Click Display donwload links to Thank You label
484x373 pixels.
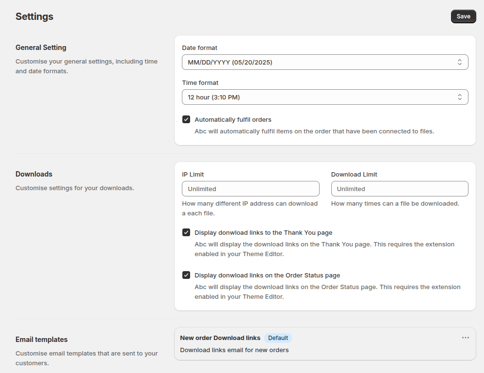coord(263,232)
